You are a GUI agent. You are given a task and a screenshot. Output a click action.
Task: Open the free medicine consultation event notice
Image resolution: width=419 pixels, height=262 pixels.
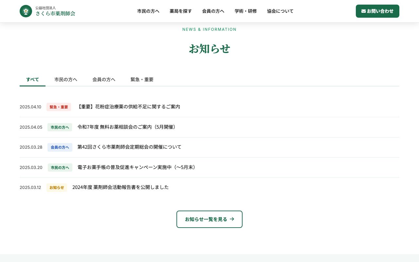127,127
